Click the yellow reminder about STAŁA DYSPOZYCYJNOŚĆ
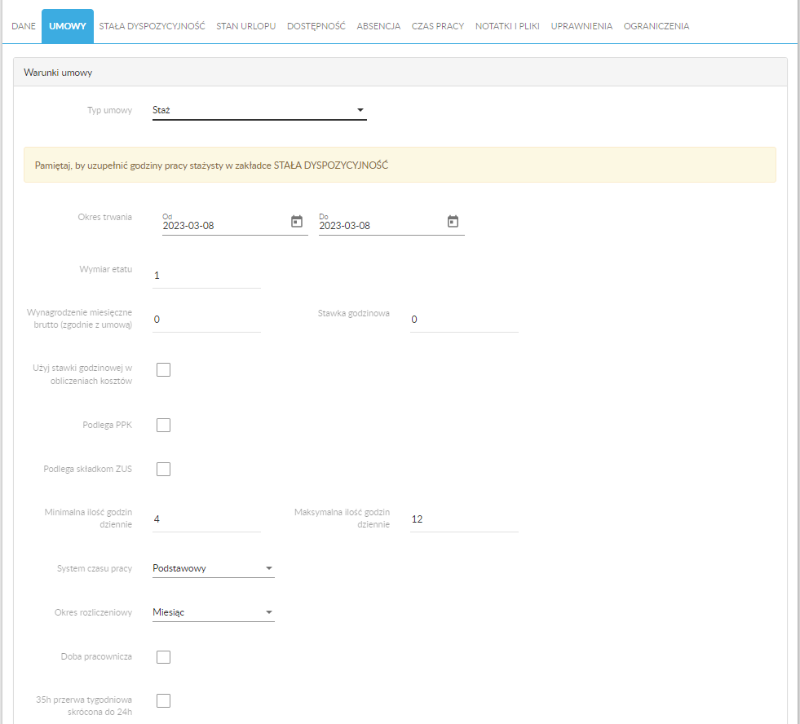800x724 pixels. pyautogui.click(x=400, y=166)
